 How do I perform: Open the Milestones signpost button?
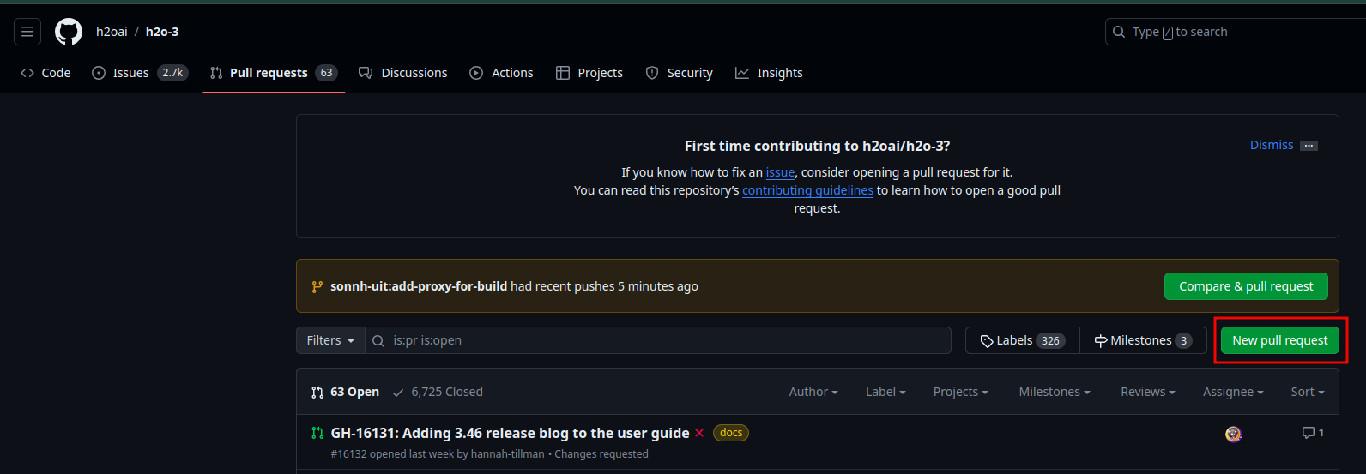(1142, 340)
